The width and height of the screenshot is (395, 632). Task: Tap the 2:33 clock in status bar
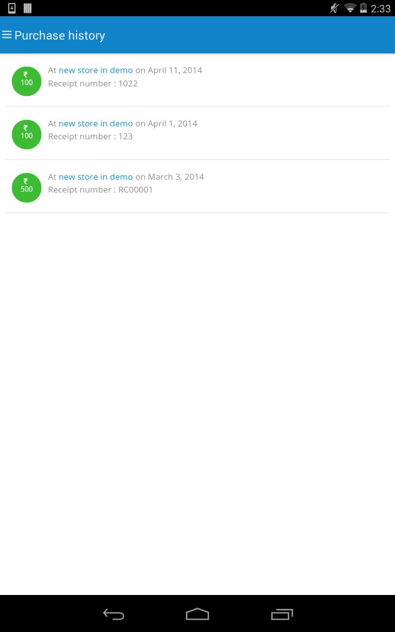(381, 8)
